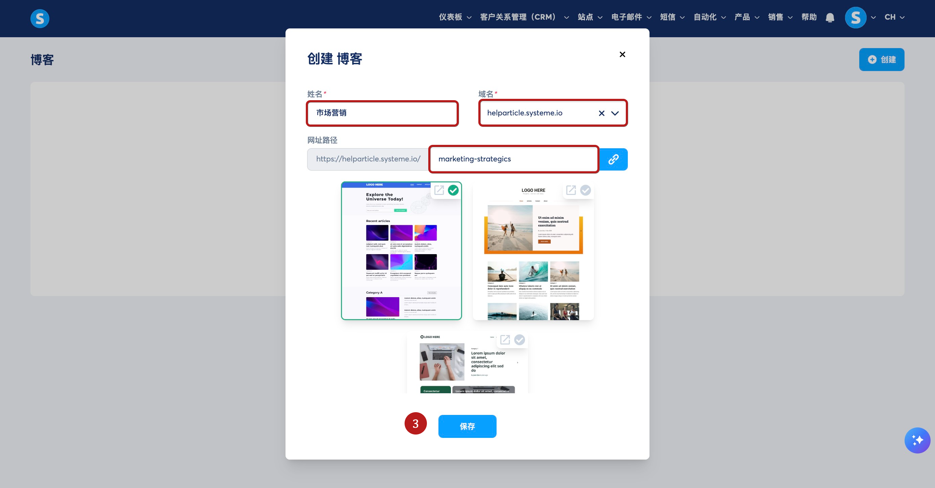Image resolution: width=935 pixels, height=488 pixels.
Task: Close the create blog dialog
Action: [622, 54]
